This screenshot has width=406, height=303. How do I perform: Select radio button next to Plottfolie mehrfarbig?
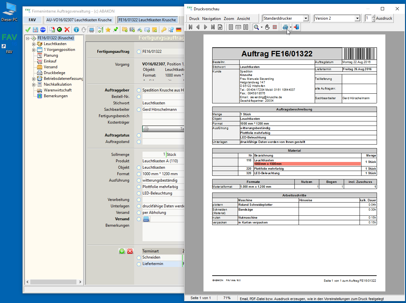tap(139, 187)
